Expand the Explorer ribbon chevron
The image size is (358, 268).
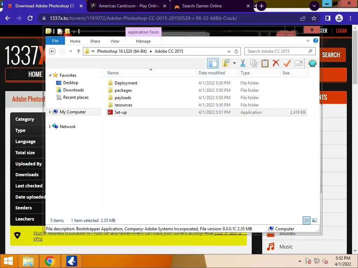pos(308,41)
